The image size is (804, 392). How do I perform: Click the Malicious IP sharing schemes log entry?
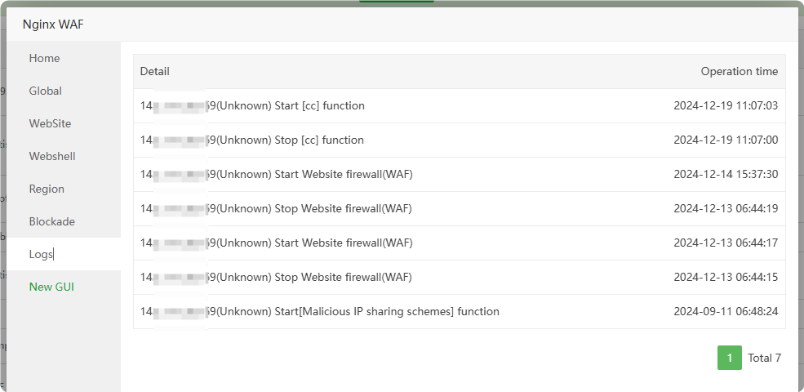point(357,312)
